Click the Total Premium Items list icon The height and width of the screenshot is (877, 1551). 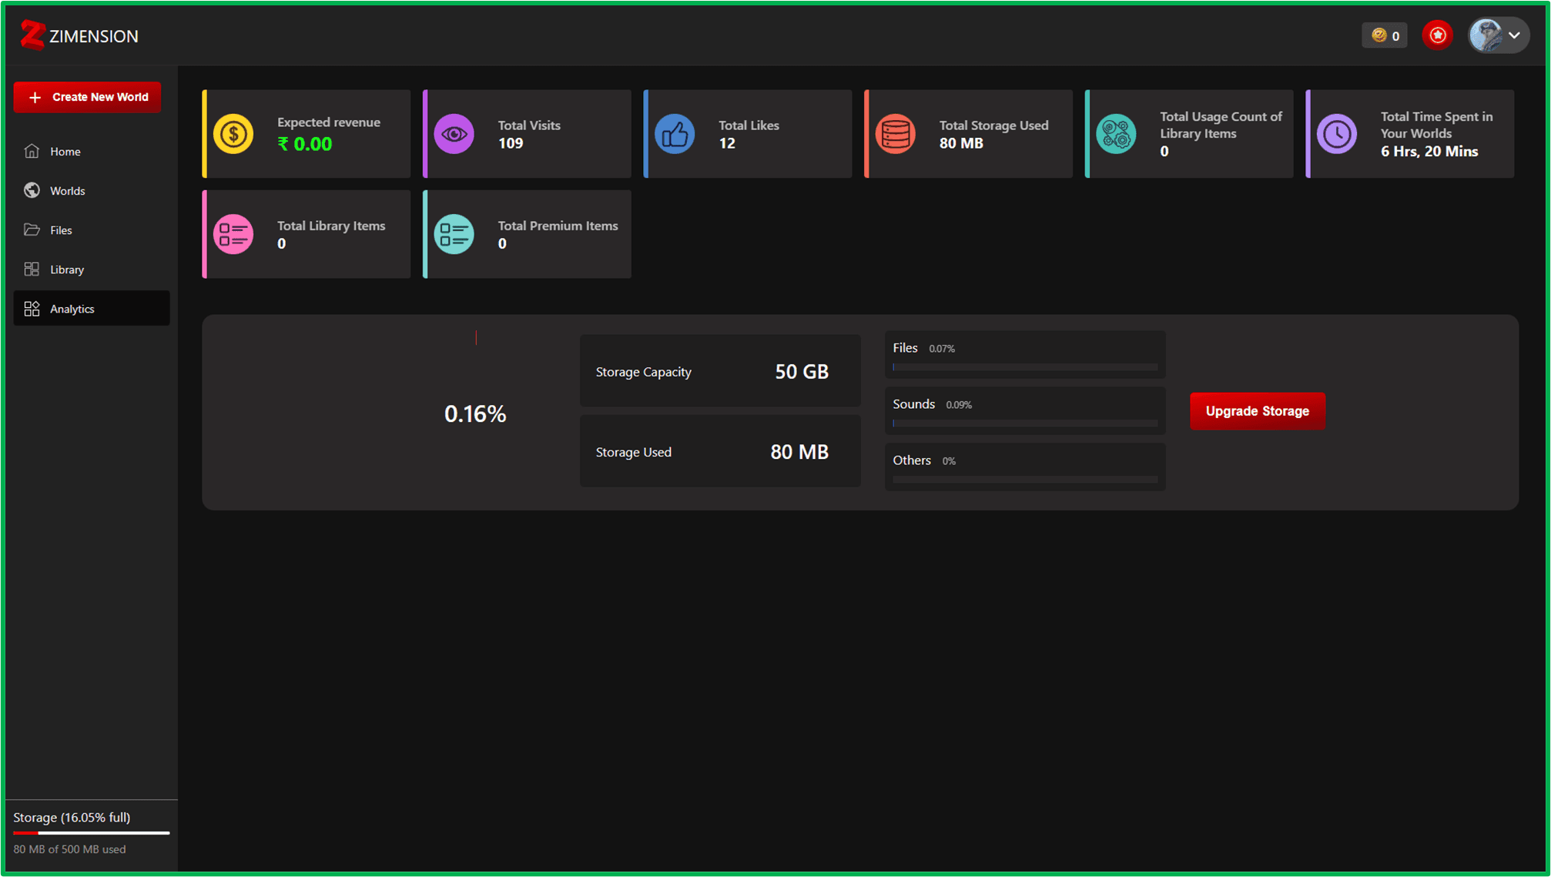pyautogui.click(x=454, y=234)
